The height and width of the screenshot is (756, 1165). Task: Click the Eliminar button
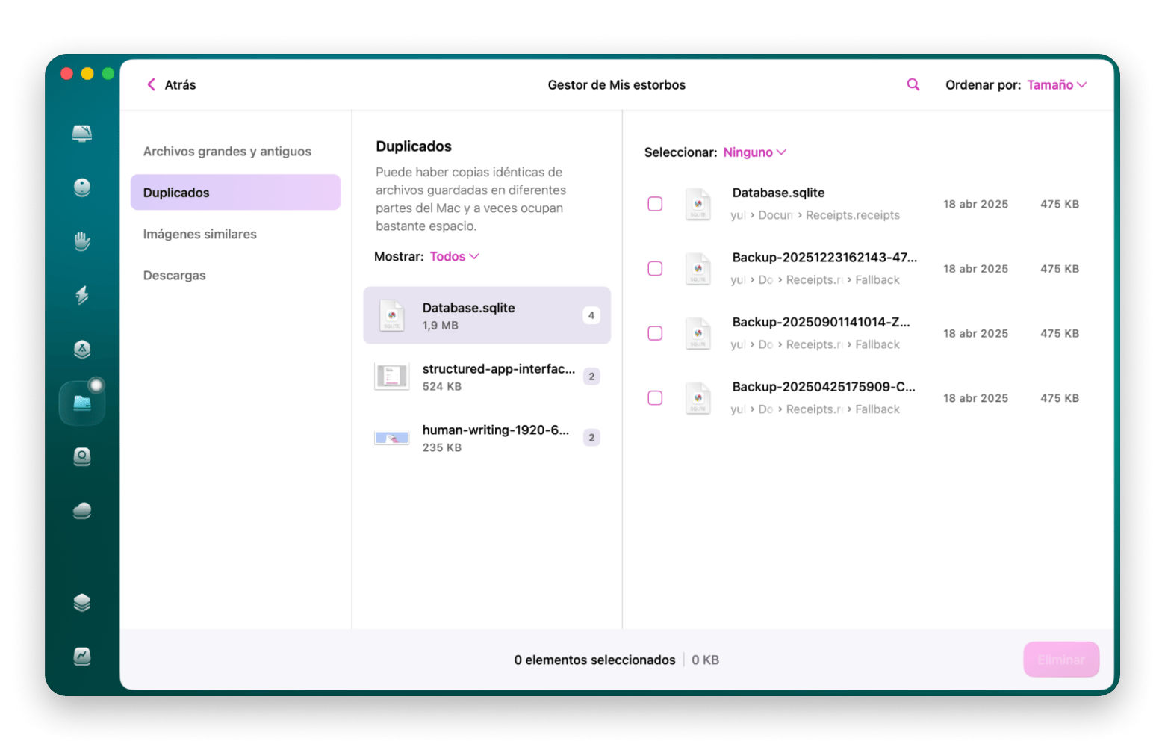pyautogui.click(x=1061, y=660)
